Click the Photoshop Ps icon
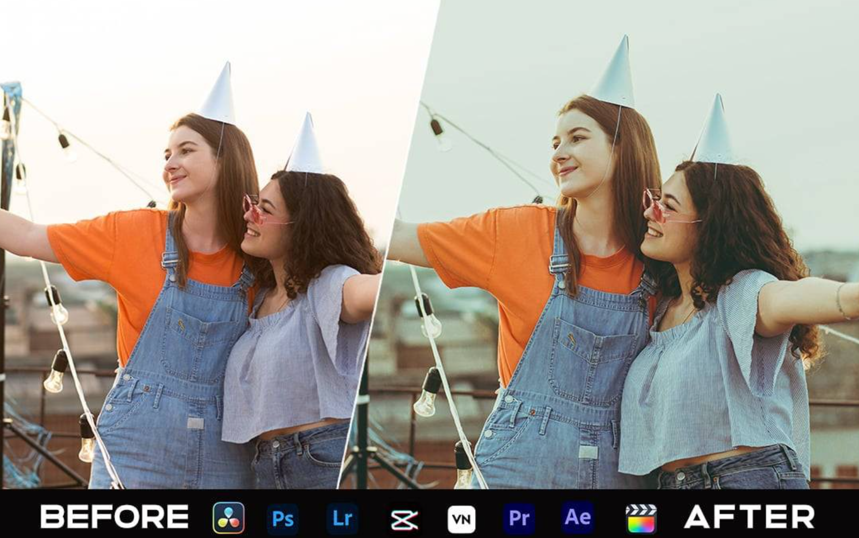The height and width of the screenshot is (538, 859). click(282, 519)
